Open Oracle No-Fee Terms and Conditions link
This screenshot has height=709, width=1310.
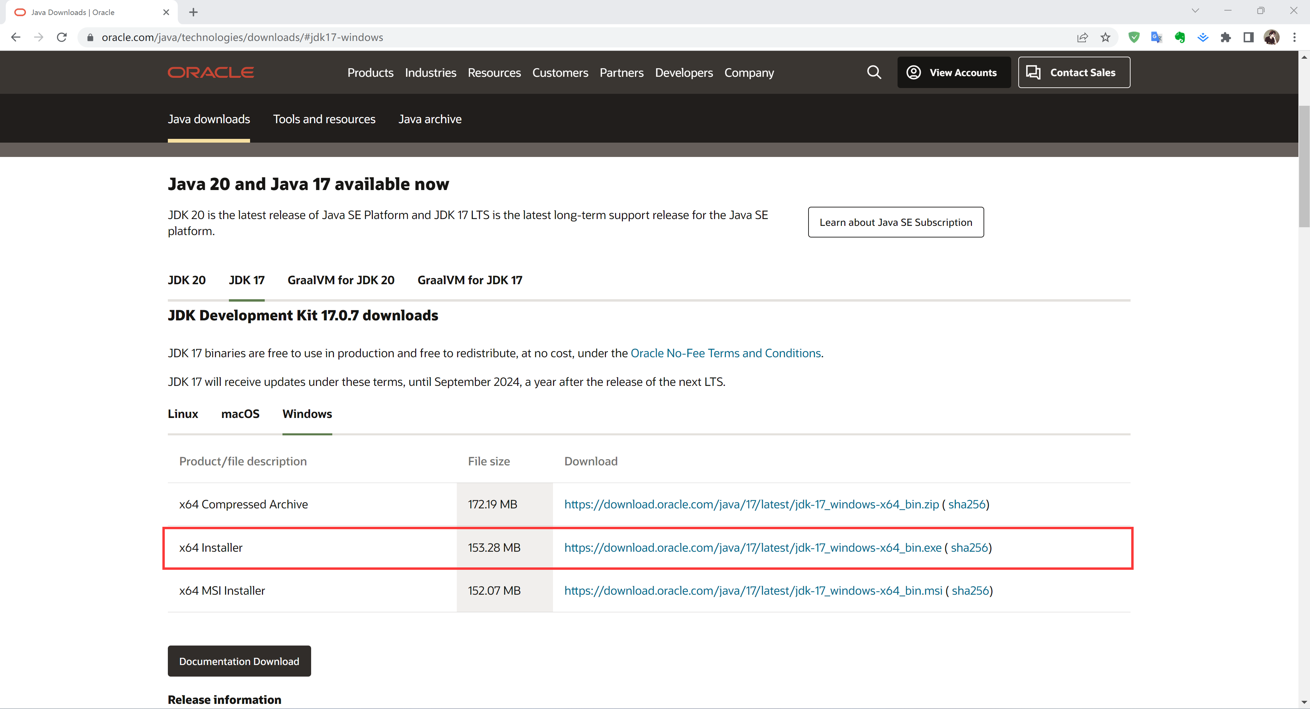(x=726, y=353)
